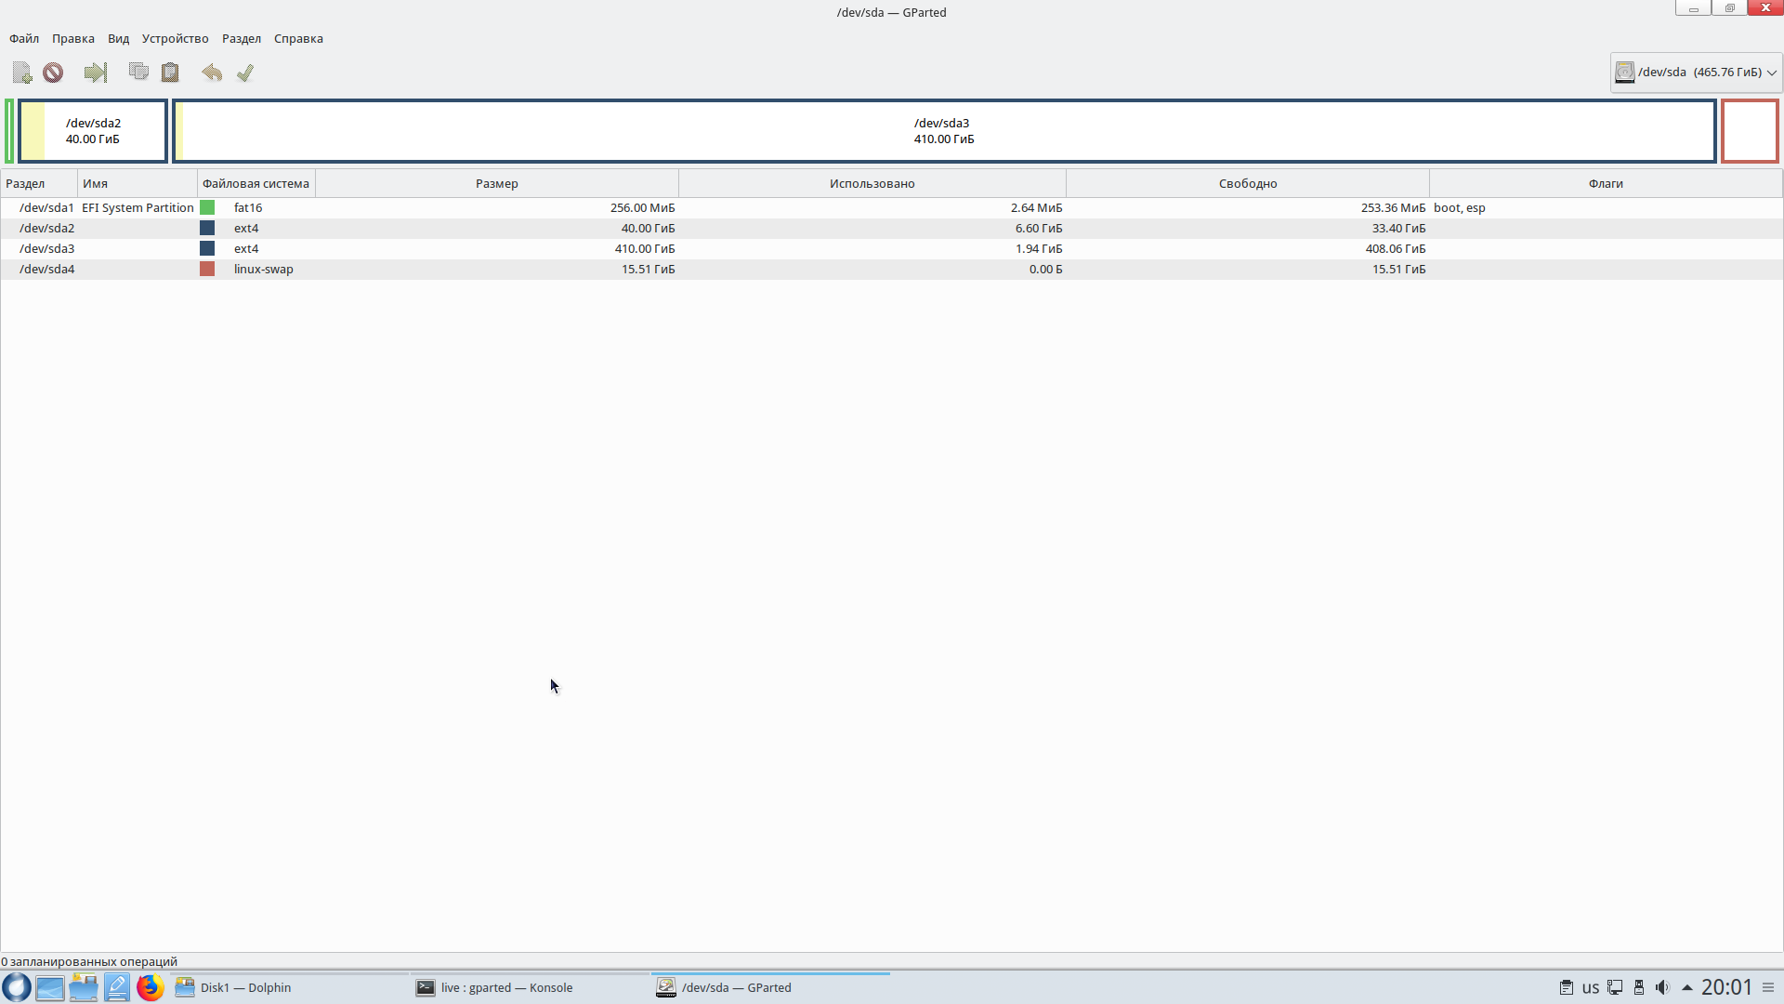Click the Использовано column header
This screenshot has width=1784, height=1004.
tap(872, 183)
